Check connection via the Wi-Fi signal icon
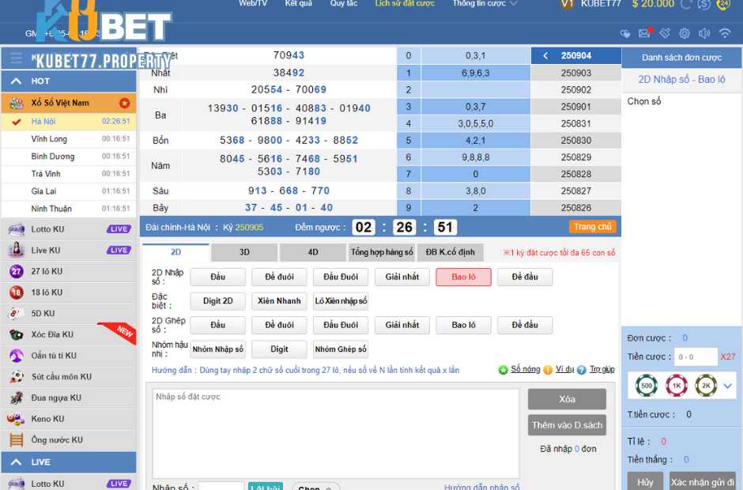Screen dimensions: 743x490 725,32
